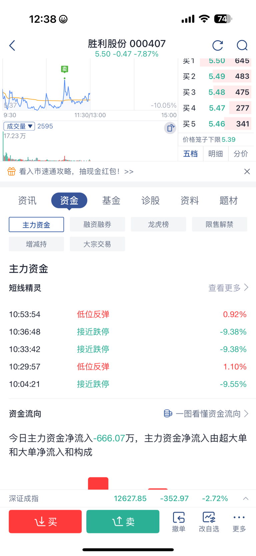Open the stock search magnifier

242,45
